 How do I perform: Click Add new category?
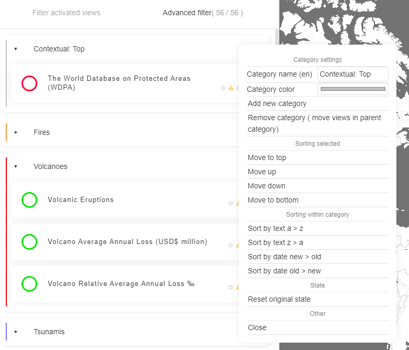[x=277, y=103]
